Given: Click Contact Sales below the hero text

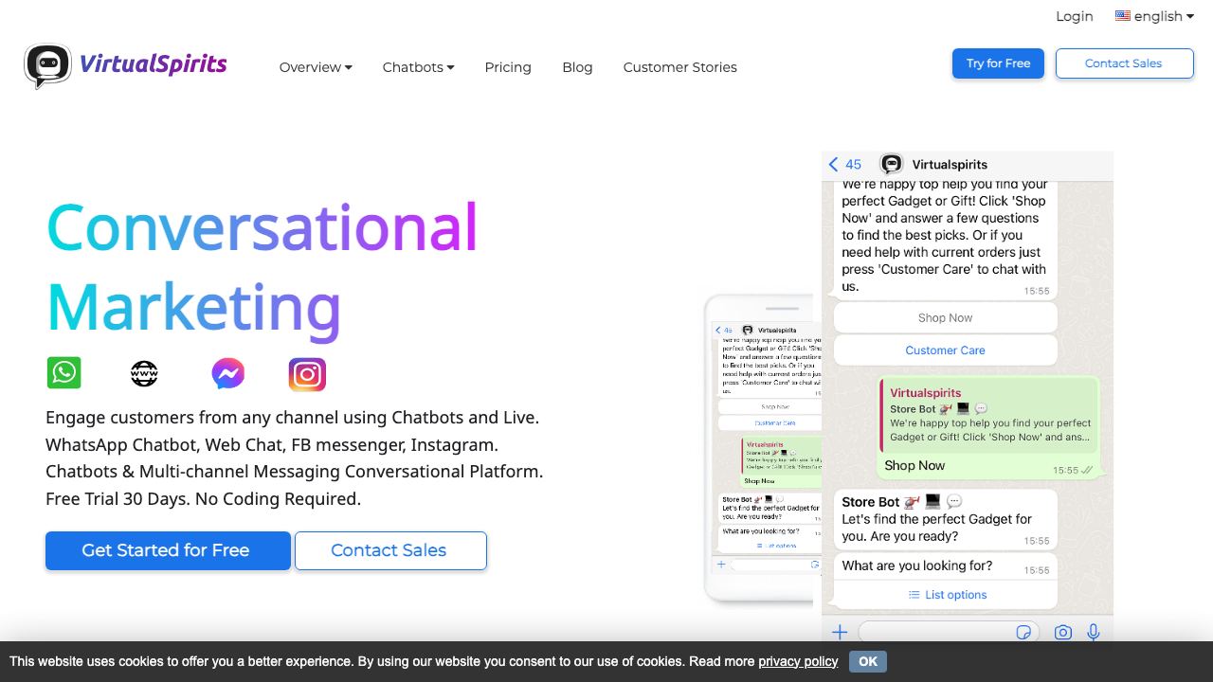Looking at the screenshot, I should click(390, 550).
